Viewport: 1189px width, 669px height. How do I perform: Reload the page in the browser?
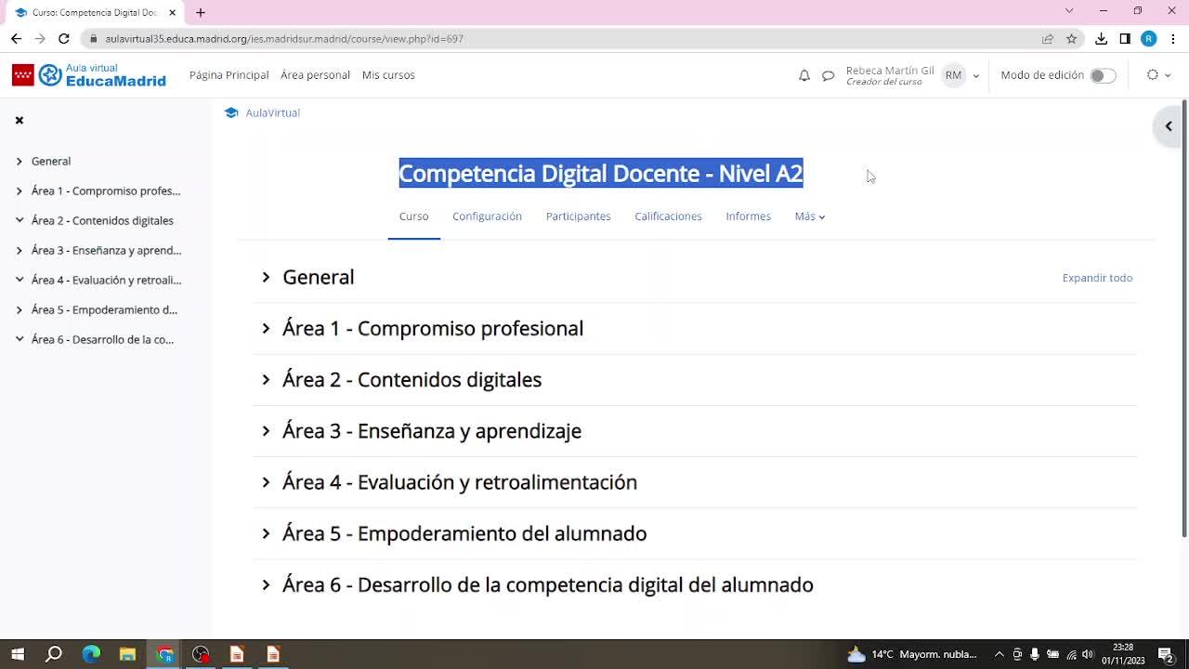(63, 39)
